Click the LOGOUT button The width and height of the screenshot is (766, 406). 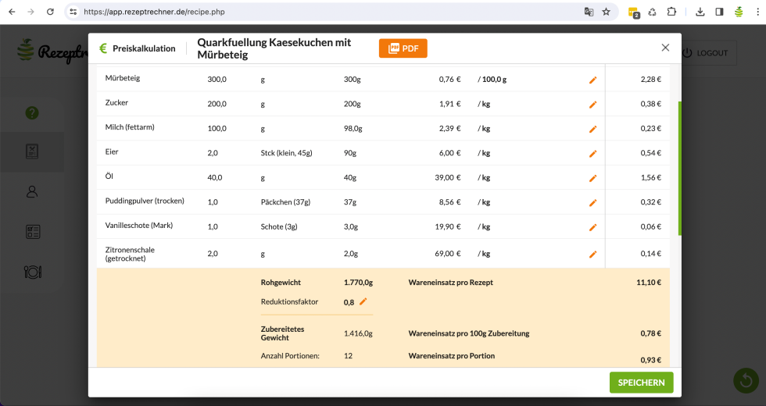[x=706, y=53]
